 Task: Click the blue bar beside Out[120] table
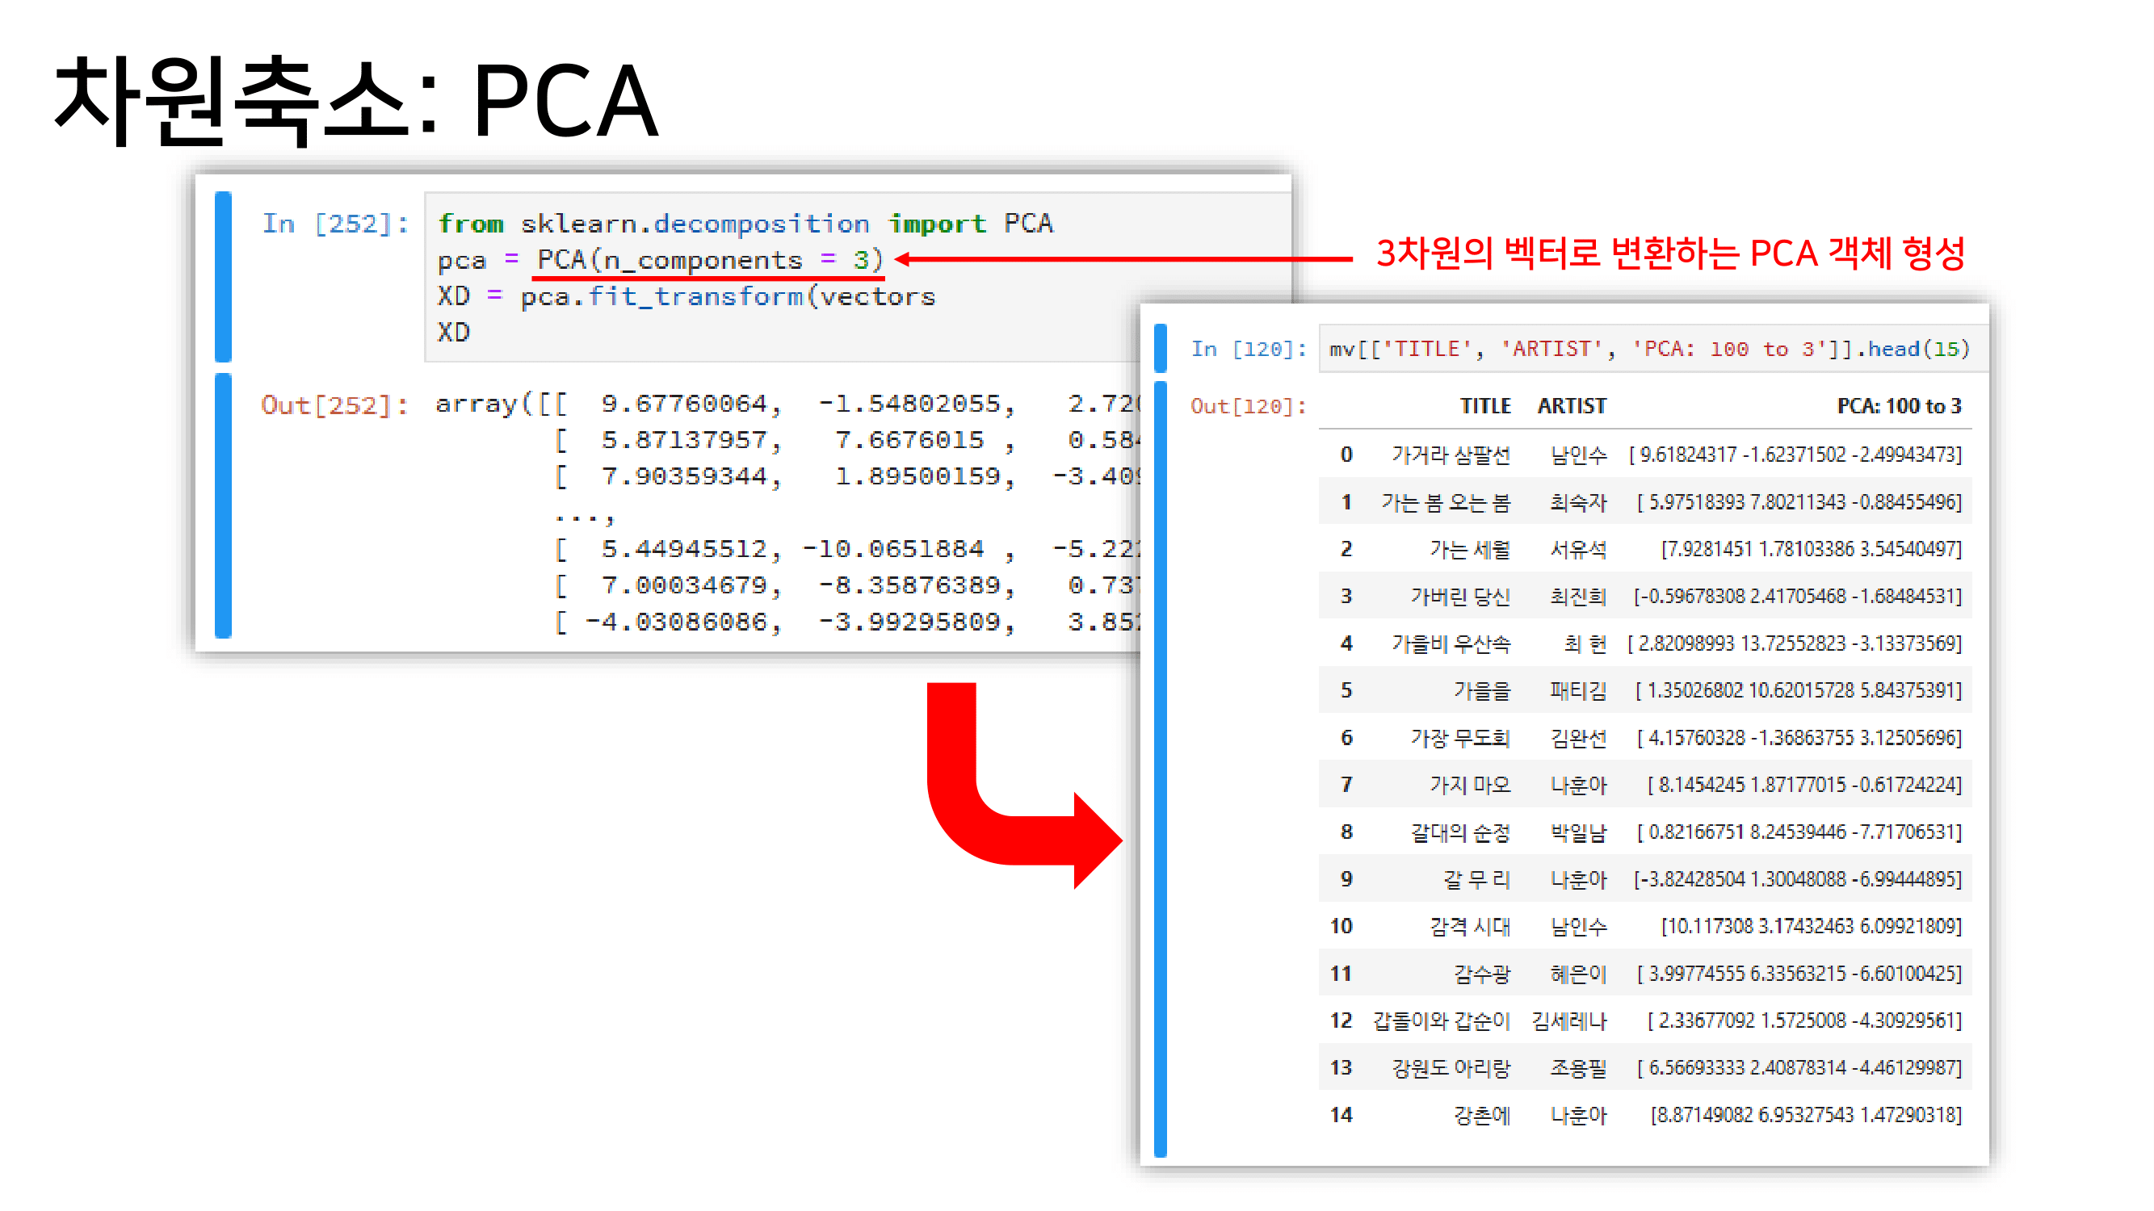(1160, 769)
